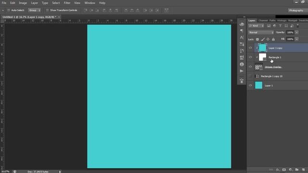Open the Filter menu

[x=67, y=3]
